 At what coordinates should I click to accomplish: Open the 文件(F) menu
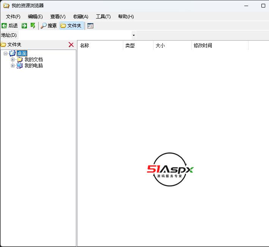coord(13,16)
